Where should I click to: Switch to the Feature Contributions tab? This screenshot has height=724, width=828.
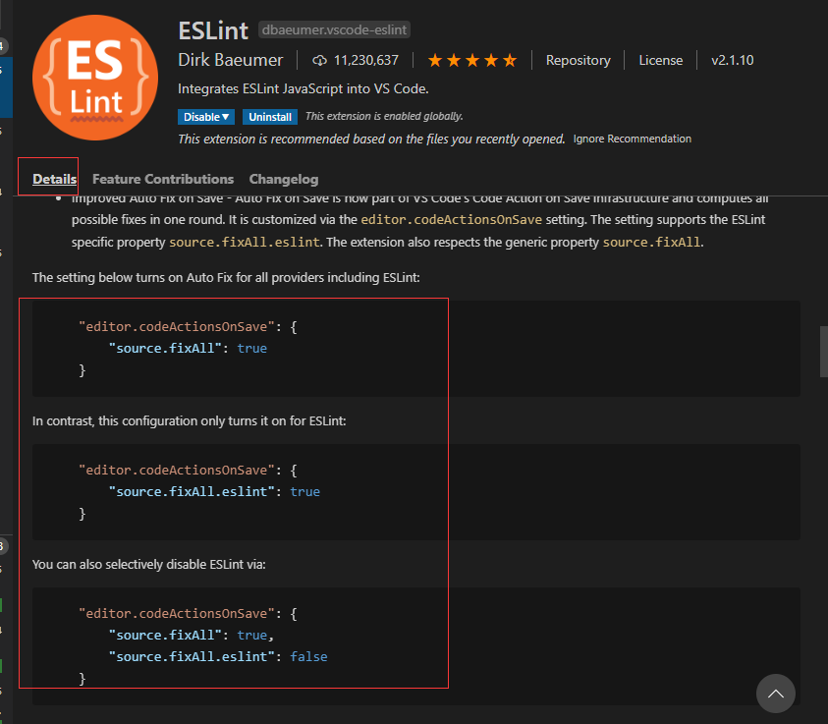pyautogui.click(x=162, y=179)
